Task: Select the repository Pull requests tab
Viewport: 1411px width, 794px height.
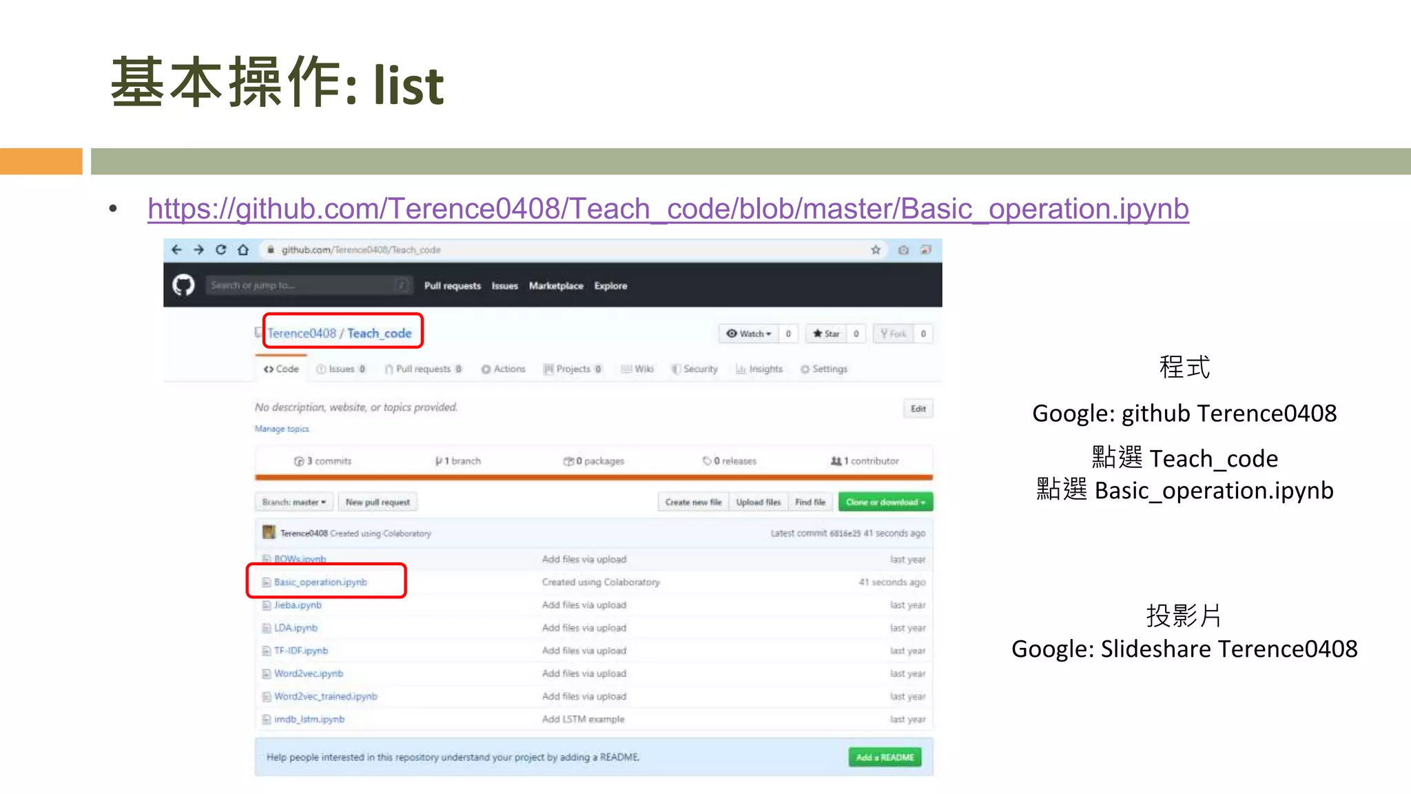Action: pos(423,369)
